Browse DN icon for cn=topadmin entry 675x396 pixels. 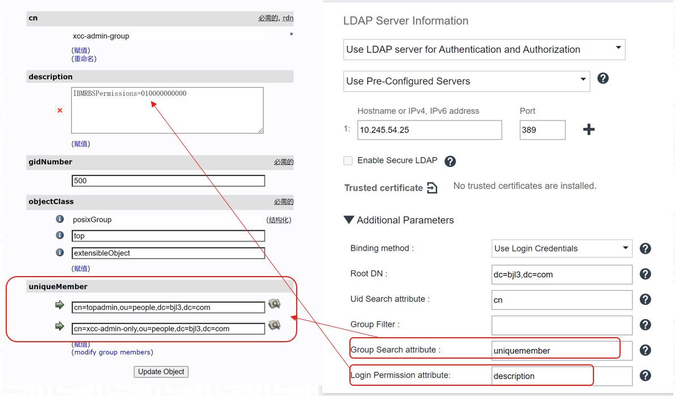(274, 304)
